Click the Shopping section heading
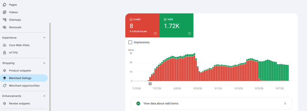Screen dimensions: 307x111 [8, 63]
